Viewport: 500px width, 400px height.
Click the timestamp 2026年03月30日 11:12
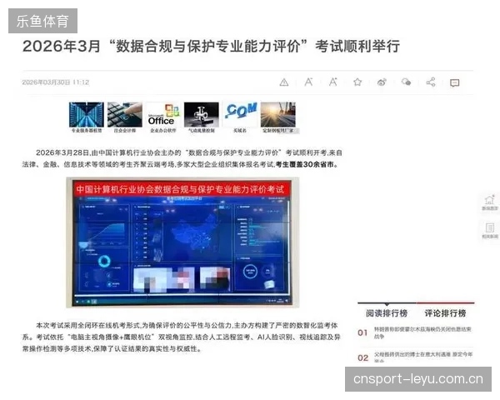56,82
